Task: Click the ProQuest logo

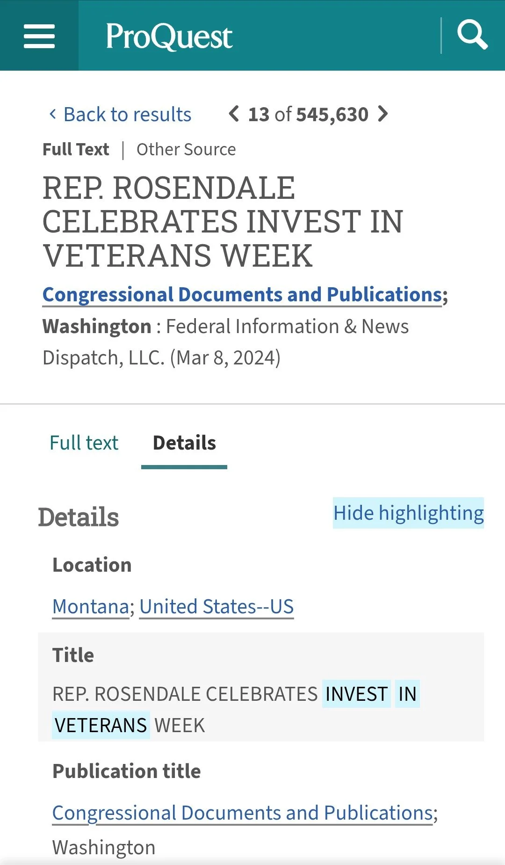Action: pyautogui.click(x=169, y=36)
